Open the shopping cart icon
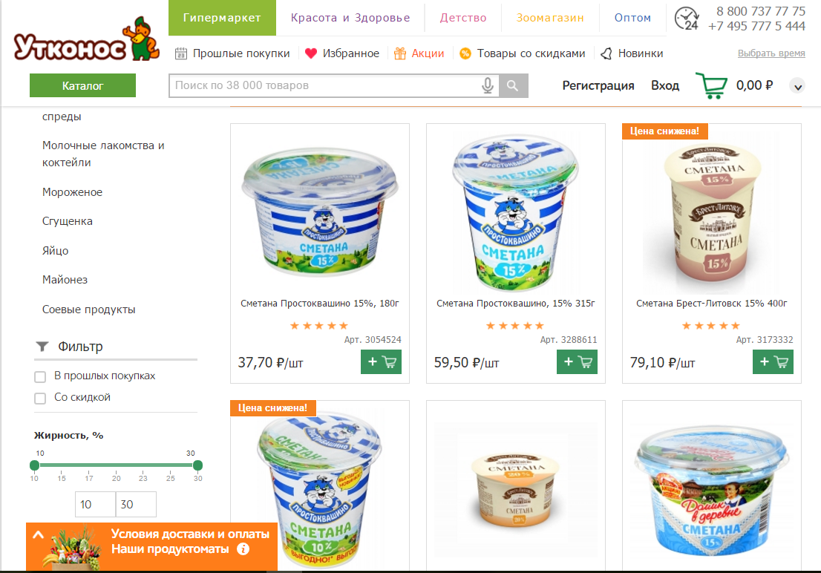Image resolution: width=821 pixels, height=573 pixels. point(712,85)
